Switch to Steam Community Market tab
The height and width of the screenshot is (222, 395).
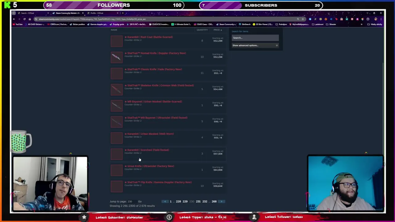[67, 13]
